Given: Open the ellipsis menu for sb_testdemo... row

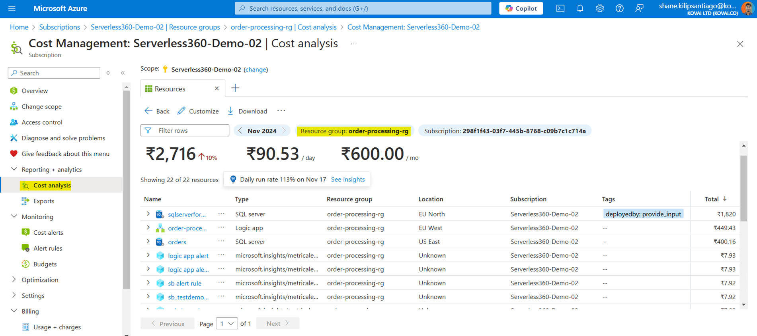Looking at the screenshot, I should point(221,296).
